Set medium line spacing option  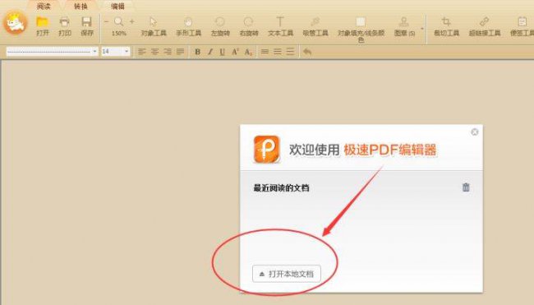click(278, 52)
